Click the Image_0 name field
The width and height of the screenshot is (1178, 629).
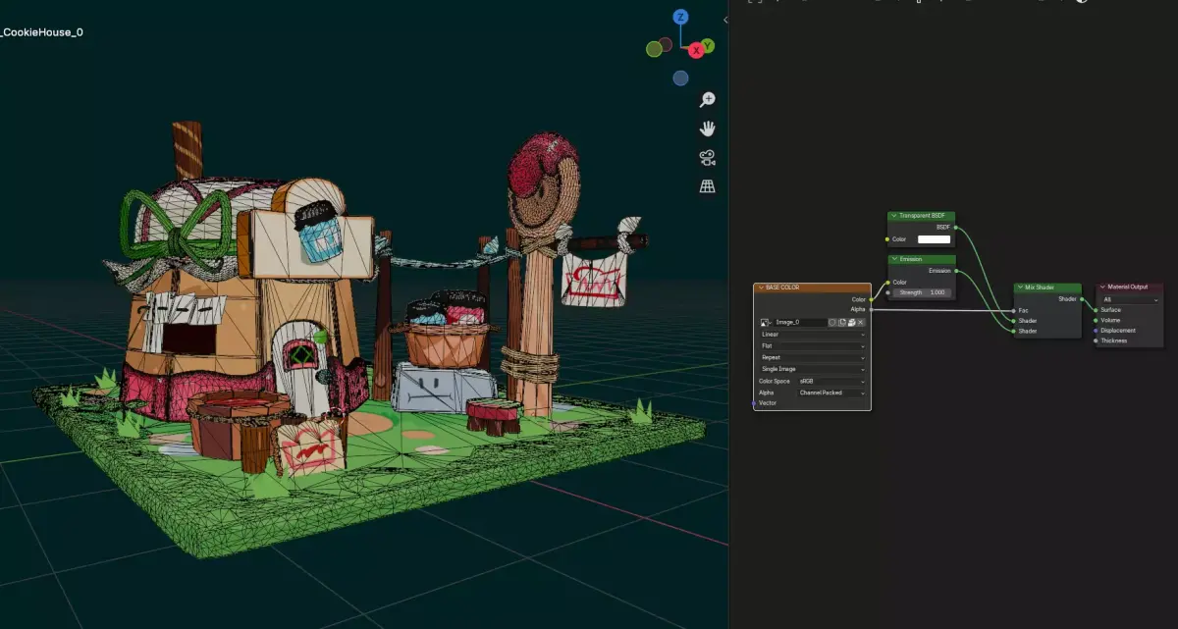coord(800,322)
